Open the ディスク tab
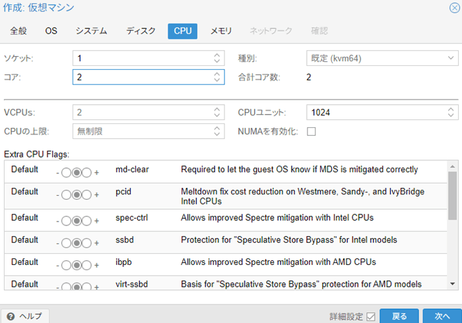Screen dimensions: 462x323 point(141,31)
